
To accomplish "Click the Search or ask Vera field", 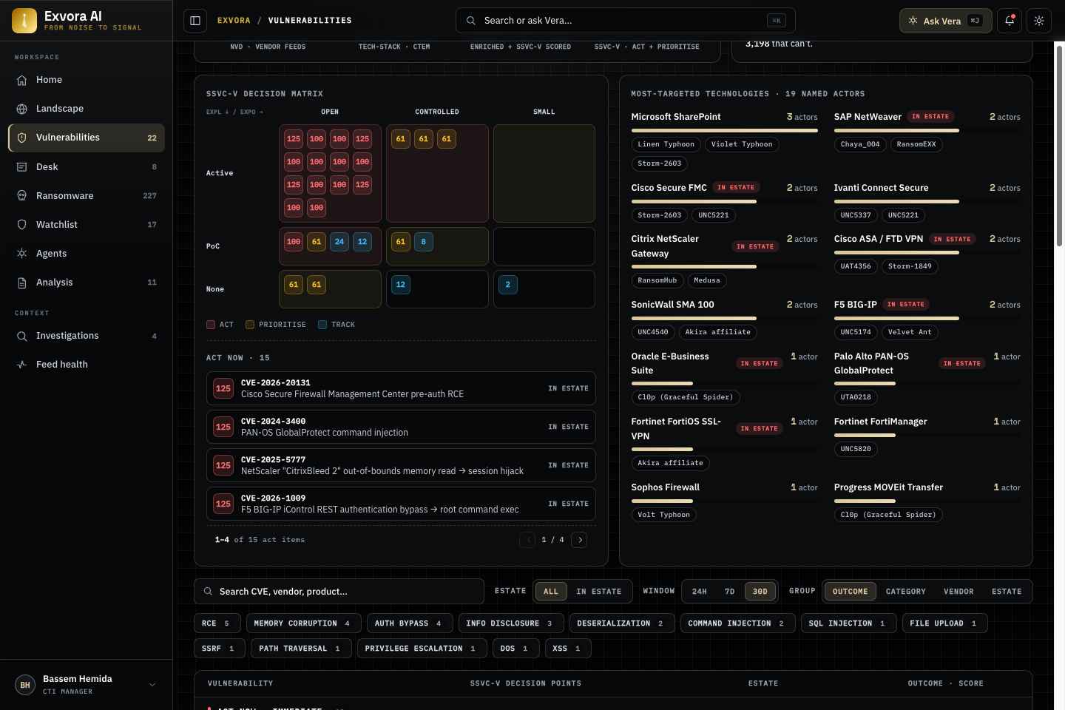I will coord(625,21).
